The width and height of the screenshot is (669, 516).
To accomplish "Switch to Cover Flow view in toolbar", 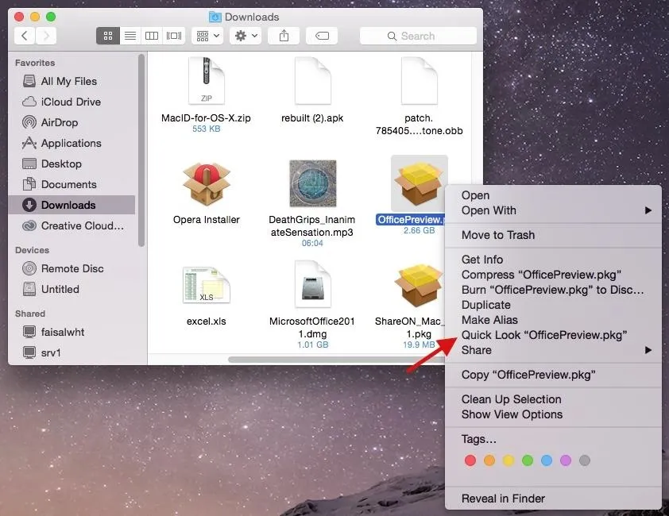I will click(x=174, y=36).
